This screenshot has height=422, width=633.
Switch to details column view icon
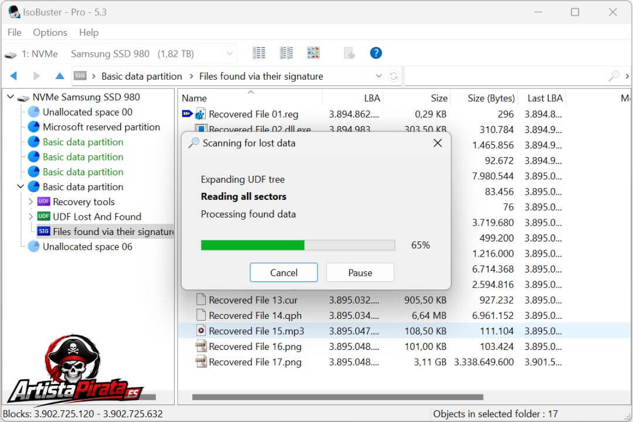click(x=286, y=53)
